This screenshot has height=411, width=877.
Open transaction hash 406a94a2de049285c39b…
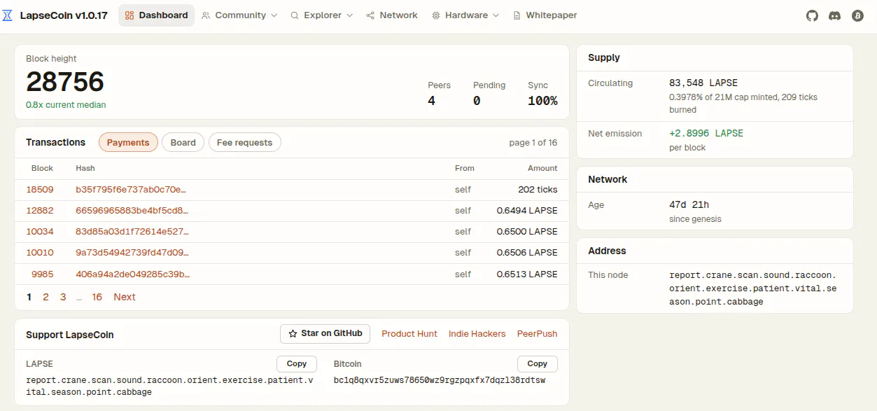pos(132,274)
